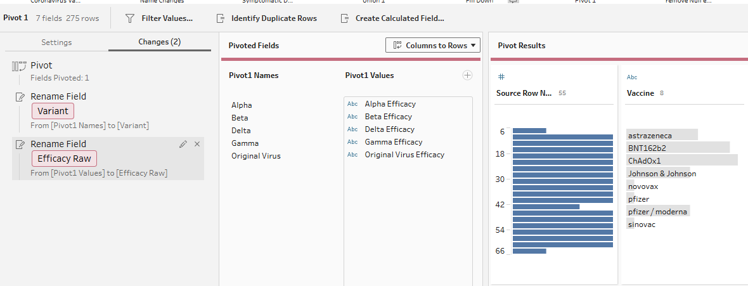The image size is (748, 286).
Task: Click the Vaccine field Abc type icon
Action: point(631,77)
